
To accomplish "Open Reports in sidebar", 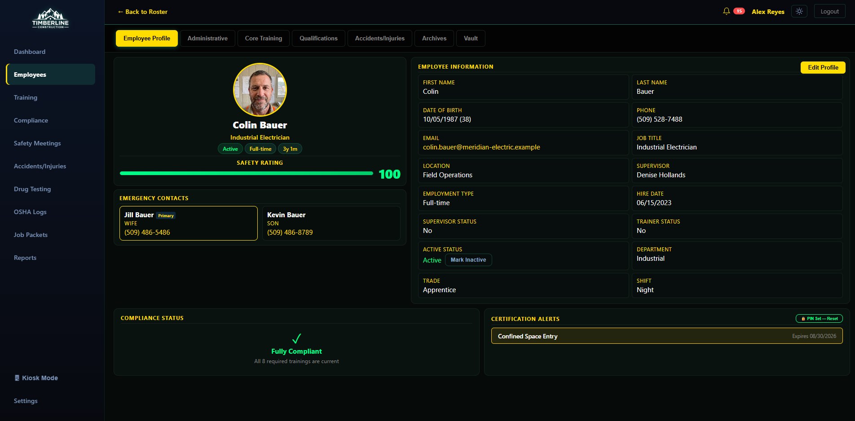I will [x=50, y=258].
